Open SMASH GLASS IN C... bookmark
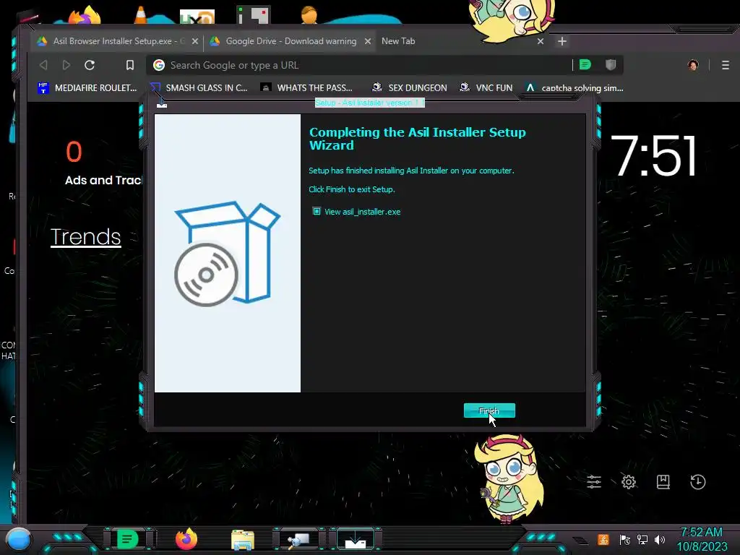This screenshot has width=740, height=555. 199,87
